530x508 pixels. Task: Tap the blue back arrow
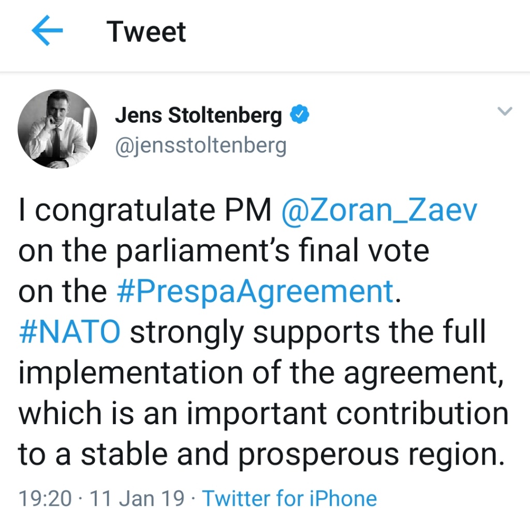click(47, 32)
